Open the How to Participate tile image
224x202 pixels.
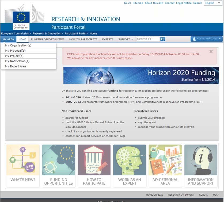(94, 160)
